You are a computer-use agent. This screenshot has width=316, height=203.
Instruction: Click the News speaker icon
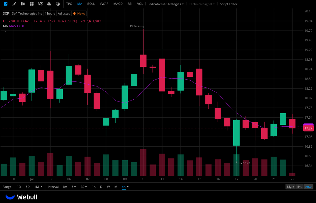tap(74, 13)
